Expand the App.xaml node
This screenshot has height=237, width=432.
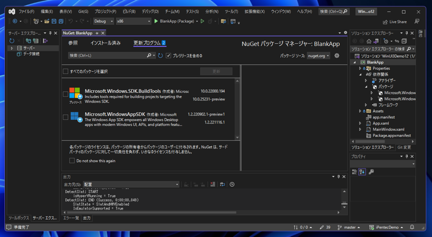pyautogui.click(x=360, y=123)
